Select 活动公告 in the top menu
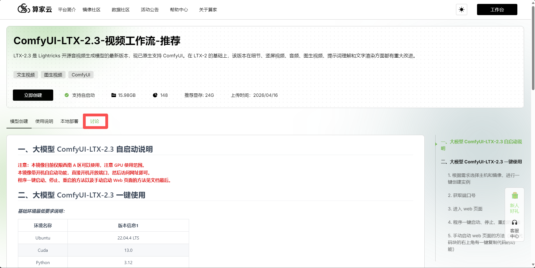This screenshot has height=268, width=535. pos(150,10)
